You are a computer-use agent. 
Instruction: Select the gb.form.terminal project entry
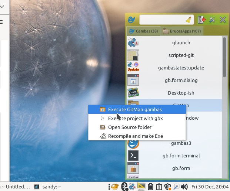coord(181,156)
